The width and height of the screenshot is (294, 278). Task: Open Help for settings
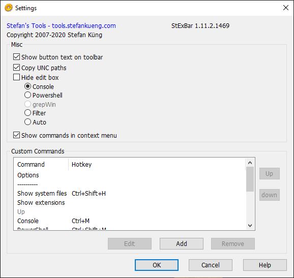265,265
